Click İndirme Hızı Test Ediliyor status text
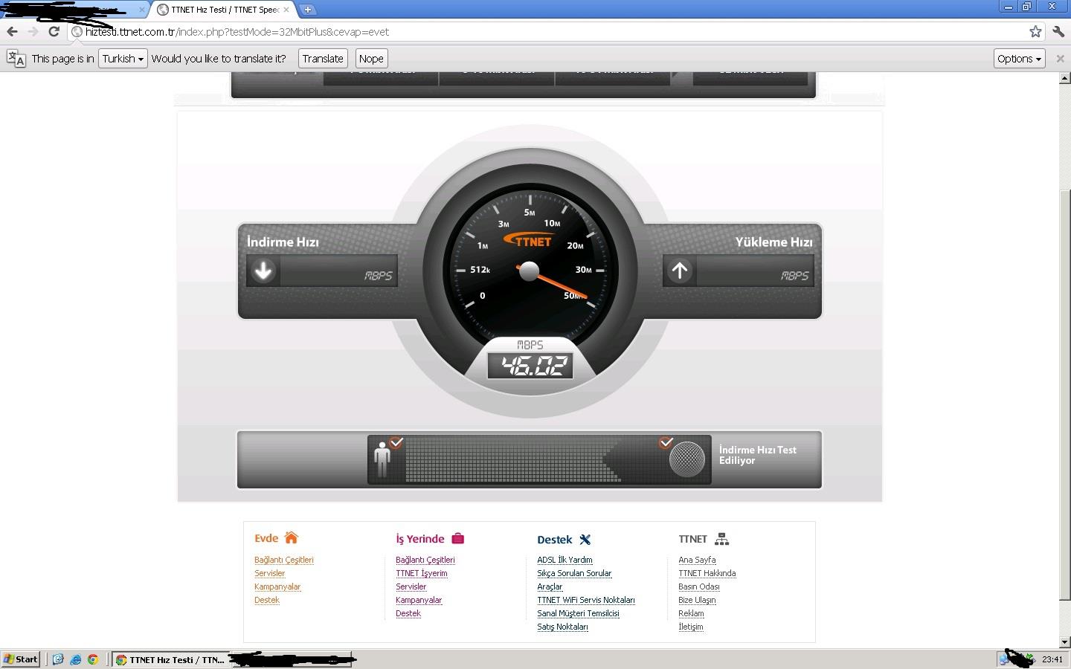Image resolution: width=1071 pixels, height=669 pixels. 758,455
